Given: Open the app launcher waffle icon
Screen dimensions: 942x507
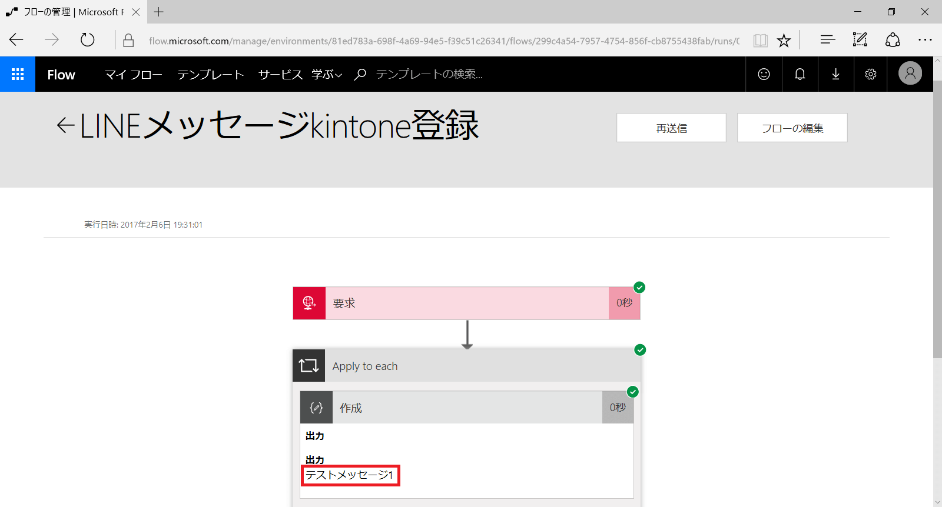Looking at the screenshot, I should [18, 74].
